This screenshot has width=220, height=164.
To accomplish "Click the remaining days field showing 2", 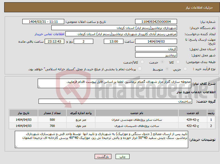I will 83,41.
